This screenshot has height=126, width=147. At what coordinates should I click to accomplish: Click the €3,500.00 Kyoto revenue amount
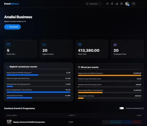pos(137,90)
